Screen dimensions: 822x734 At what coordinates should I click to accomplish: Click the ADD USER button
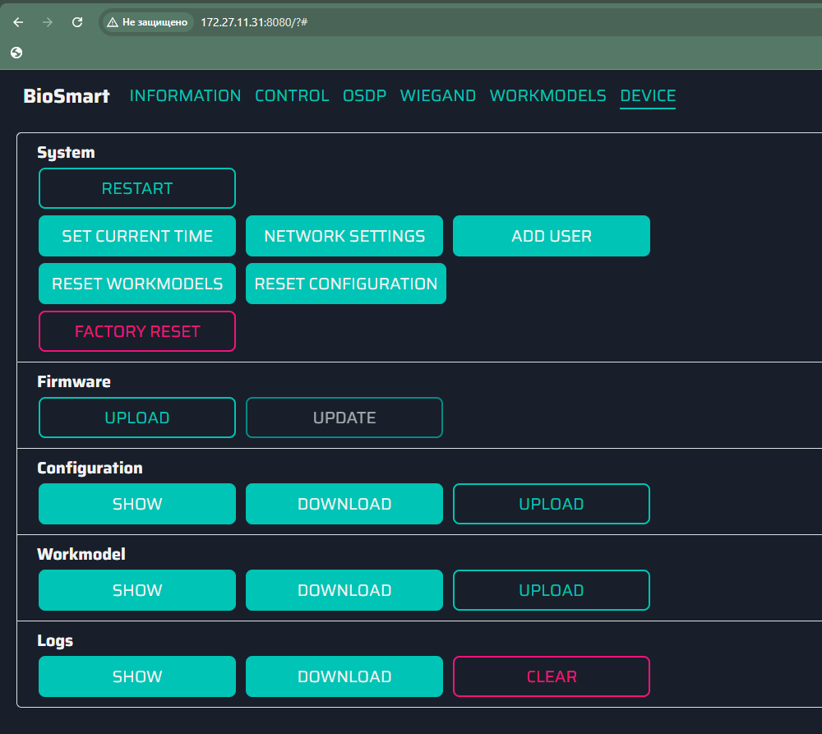552,236
